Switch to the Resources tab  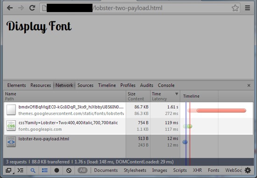(41, 85)
